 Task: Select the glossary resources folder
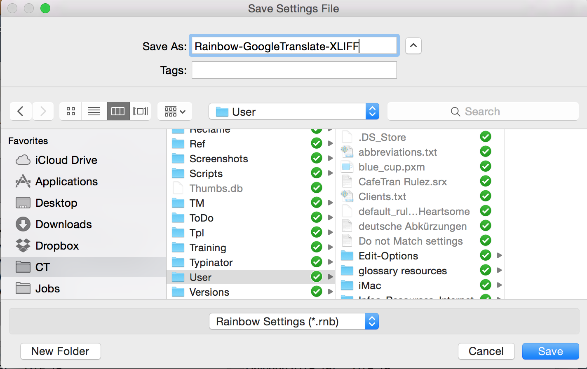point(402,271)
